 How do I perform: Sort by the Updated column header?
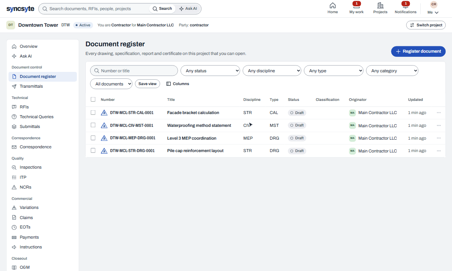point(415,100)
